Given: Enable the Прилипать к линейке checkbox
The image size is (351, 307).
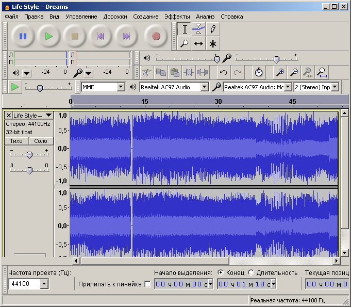Looking at the screenshot, I should (147, 284).
